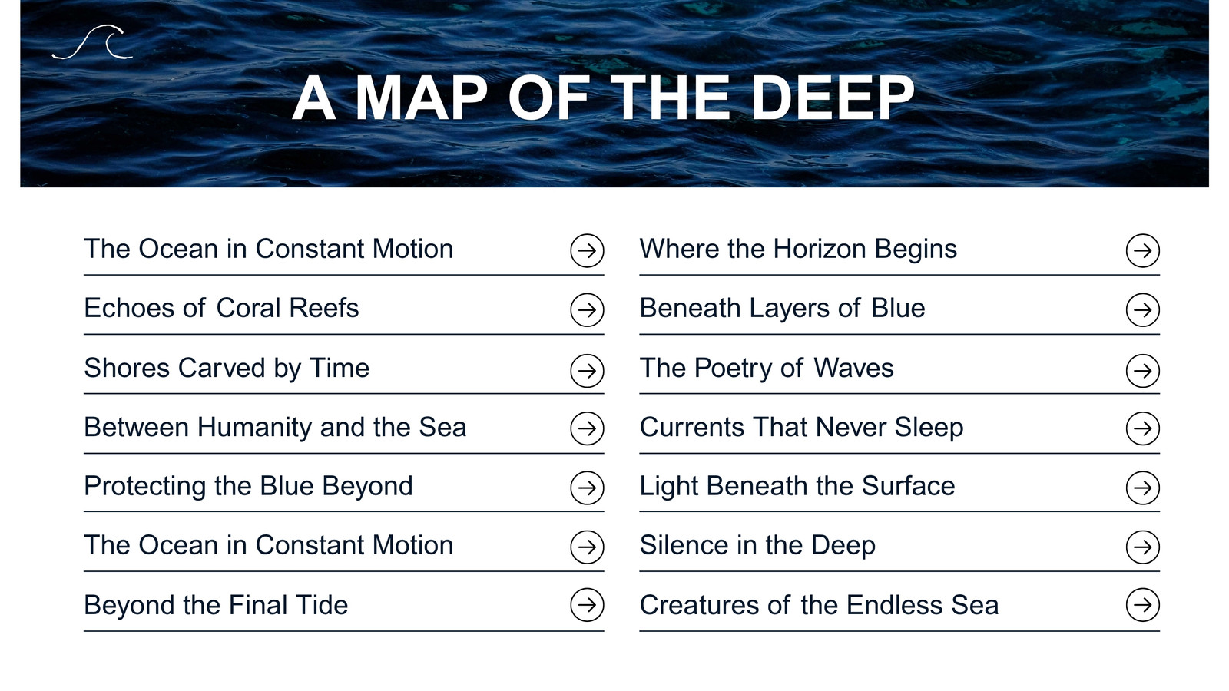
Task: Click arrow icon for Creatures of the Endless Sea
Action: (x=1143, y=605)
